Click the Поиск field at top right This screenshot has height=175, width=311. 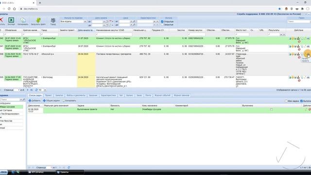point(299,21)
